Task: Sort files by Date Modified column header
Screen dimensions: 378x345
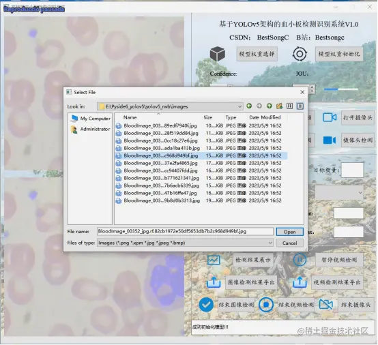Action: pos(265,117)
